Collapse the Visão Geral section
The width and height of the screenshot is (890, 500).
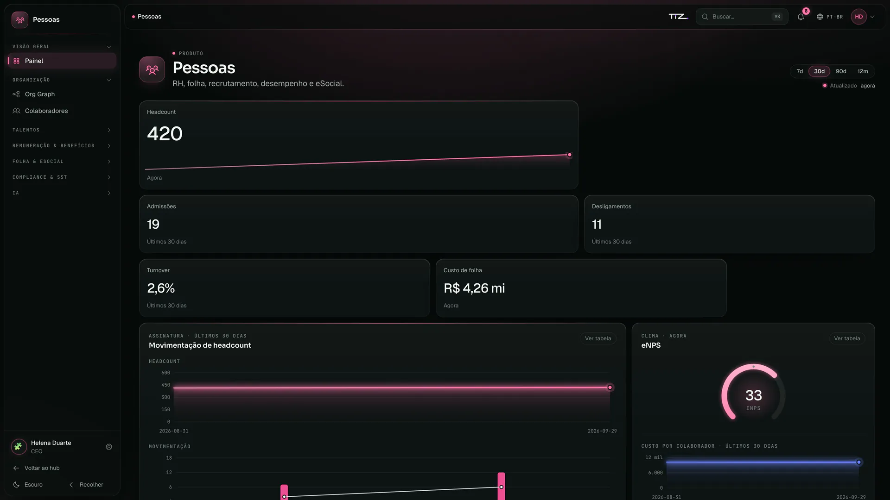62,47
